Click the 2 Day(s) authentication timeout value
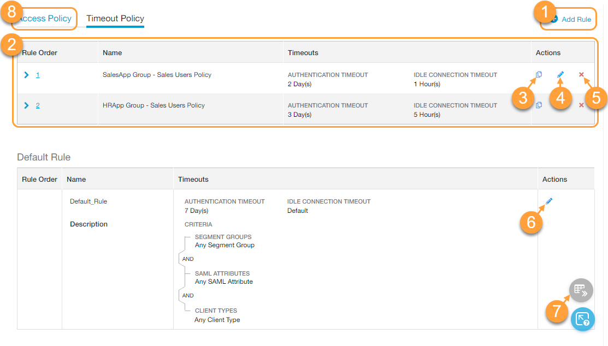 [x=299, y=84]
